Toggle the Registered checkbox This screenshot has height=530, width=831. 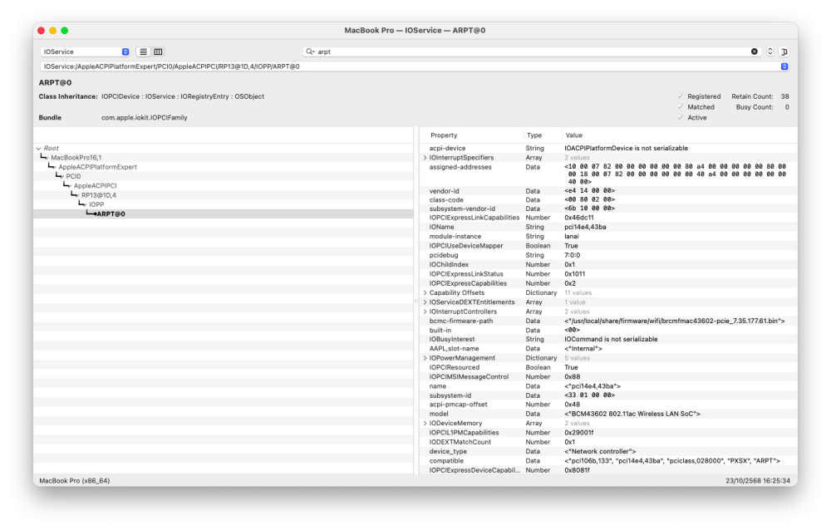(681, 96)
